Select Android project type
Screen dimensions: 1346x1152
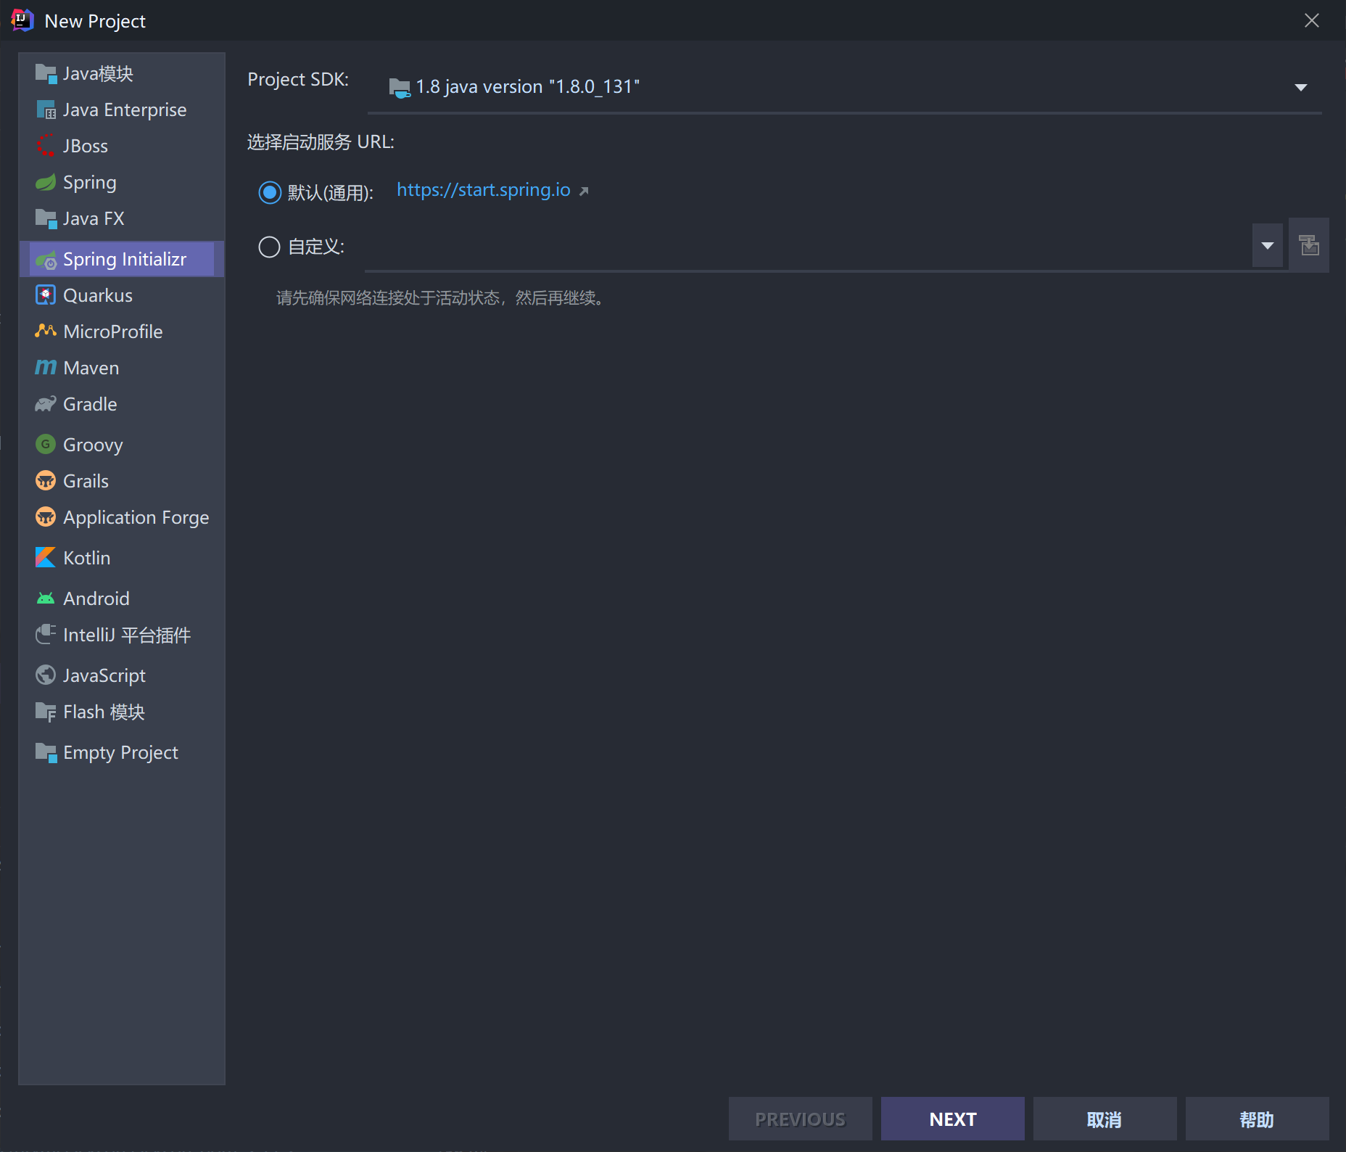[x=122, y=598]
